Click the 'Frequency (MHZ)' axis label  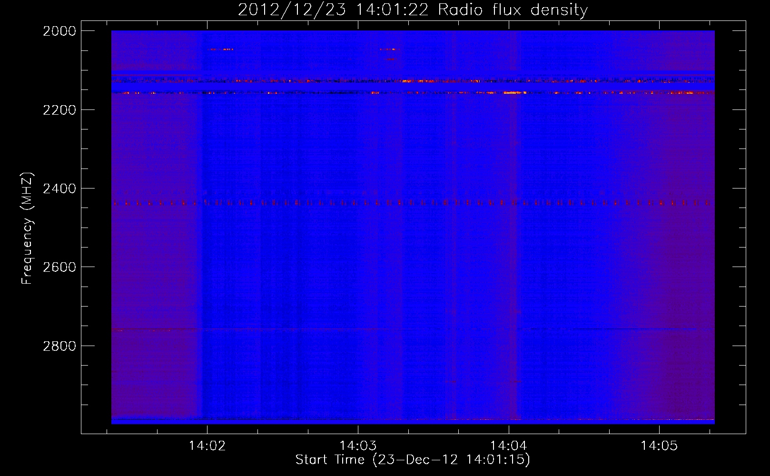[x=28, y=228]
